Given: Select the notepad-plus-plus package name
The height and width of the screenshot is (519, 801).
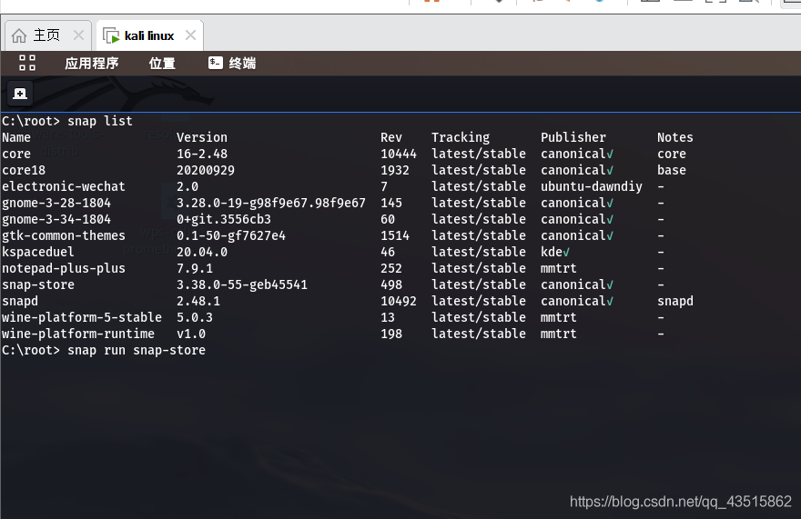Looking at the screenshot, I should [64, 268].
